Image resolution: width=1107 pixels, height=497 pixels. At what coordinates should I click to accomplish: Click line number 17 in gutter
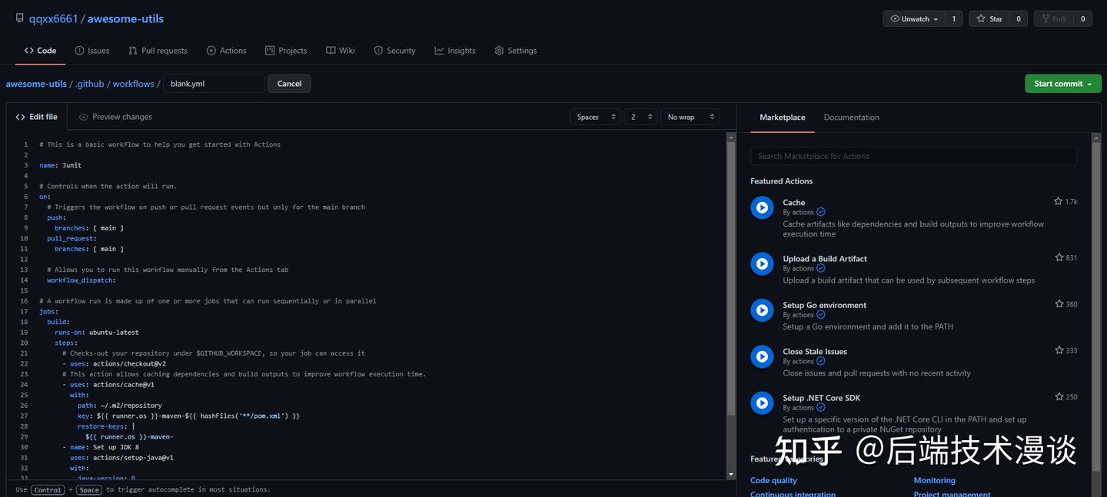(25, 312)
